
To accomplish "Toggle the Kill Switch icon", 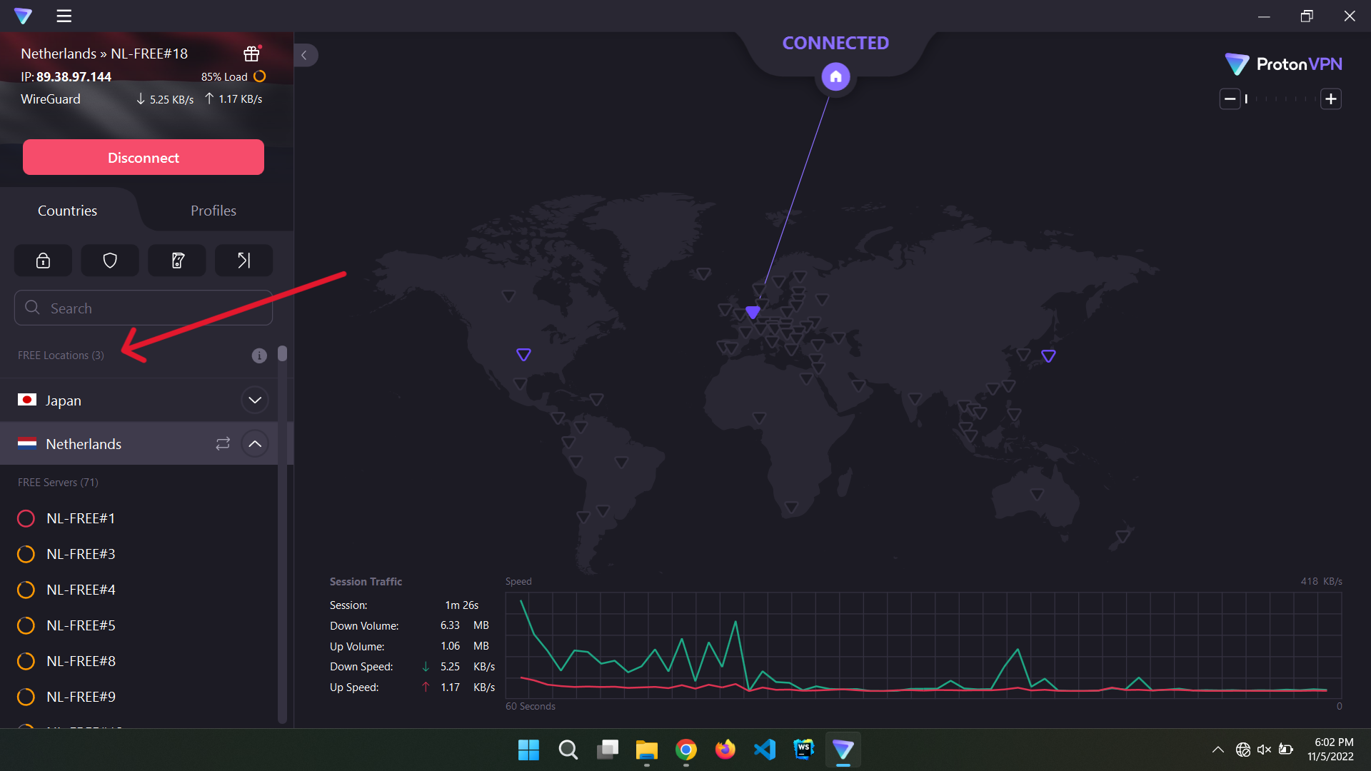I will click(177, 261).
